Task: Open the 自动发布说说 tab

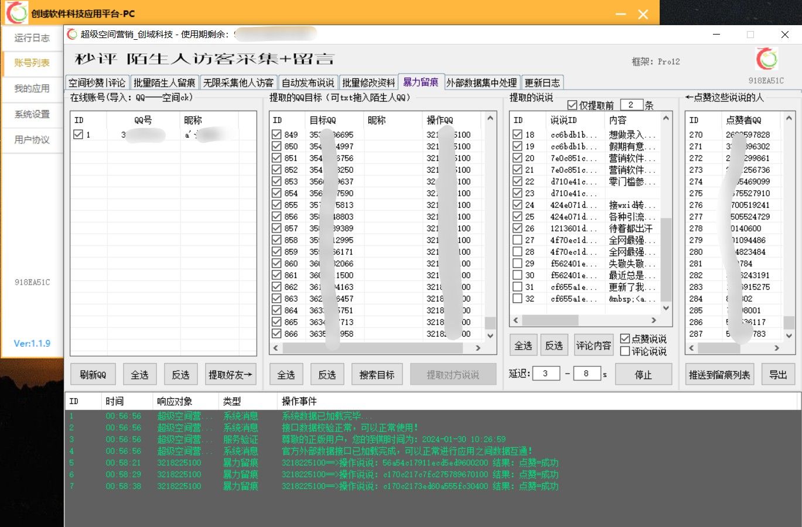Action: click(308, 83)
